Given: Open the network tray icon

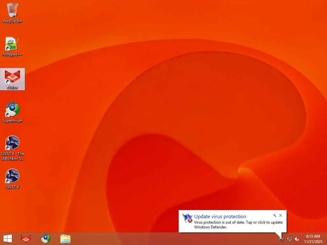Looking at the screenshot, I should pyautogui.click(x=289, y=239).
